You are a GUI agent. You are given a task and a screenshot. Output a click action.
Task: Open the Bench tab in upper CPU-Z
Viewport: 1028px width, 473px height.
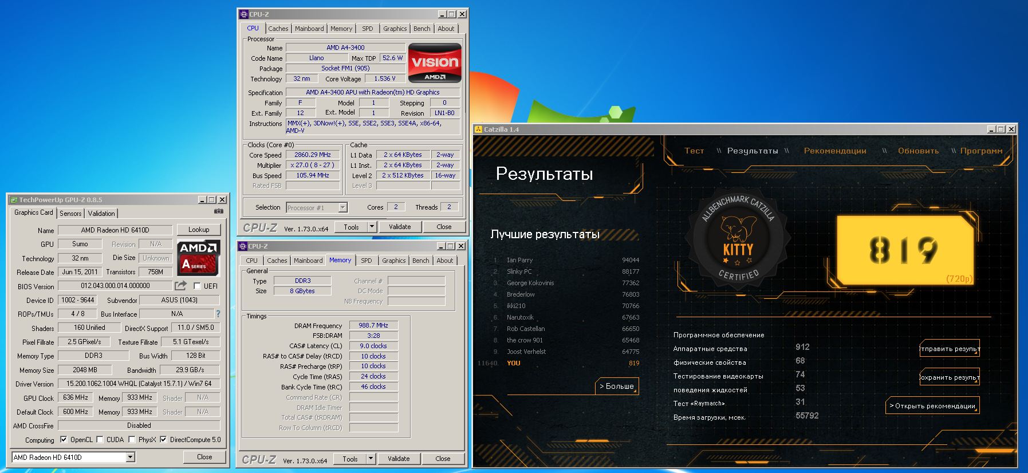(x=422, y=29)
